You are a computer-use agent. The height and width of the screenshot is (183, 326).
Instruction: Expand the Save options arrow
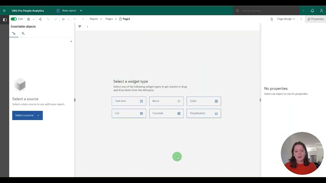tap(33, 19)
